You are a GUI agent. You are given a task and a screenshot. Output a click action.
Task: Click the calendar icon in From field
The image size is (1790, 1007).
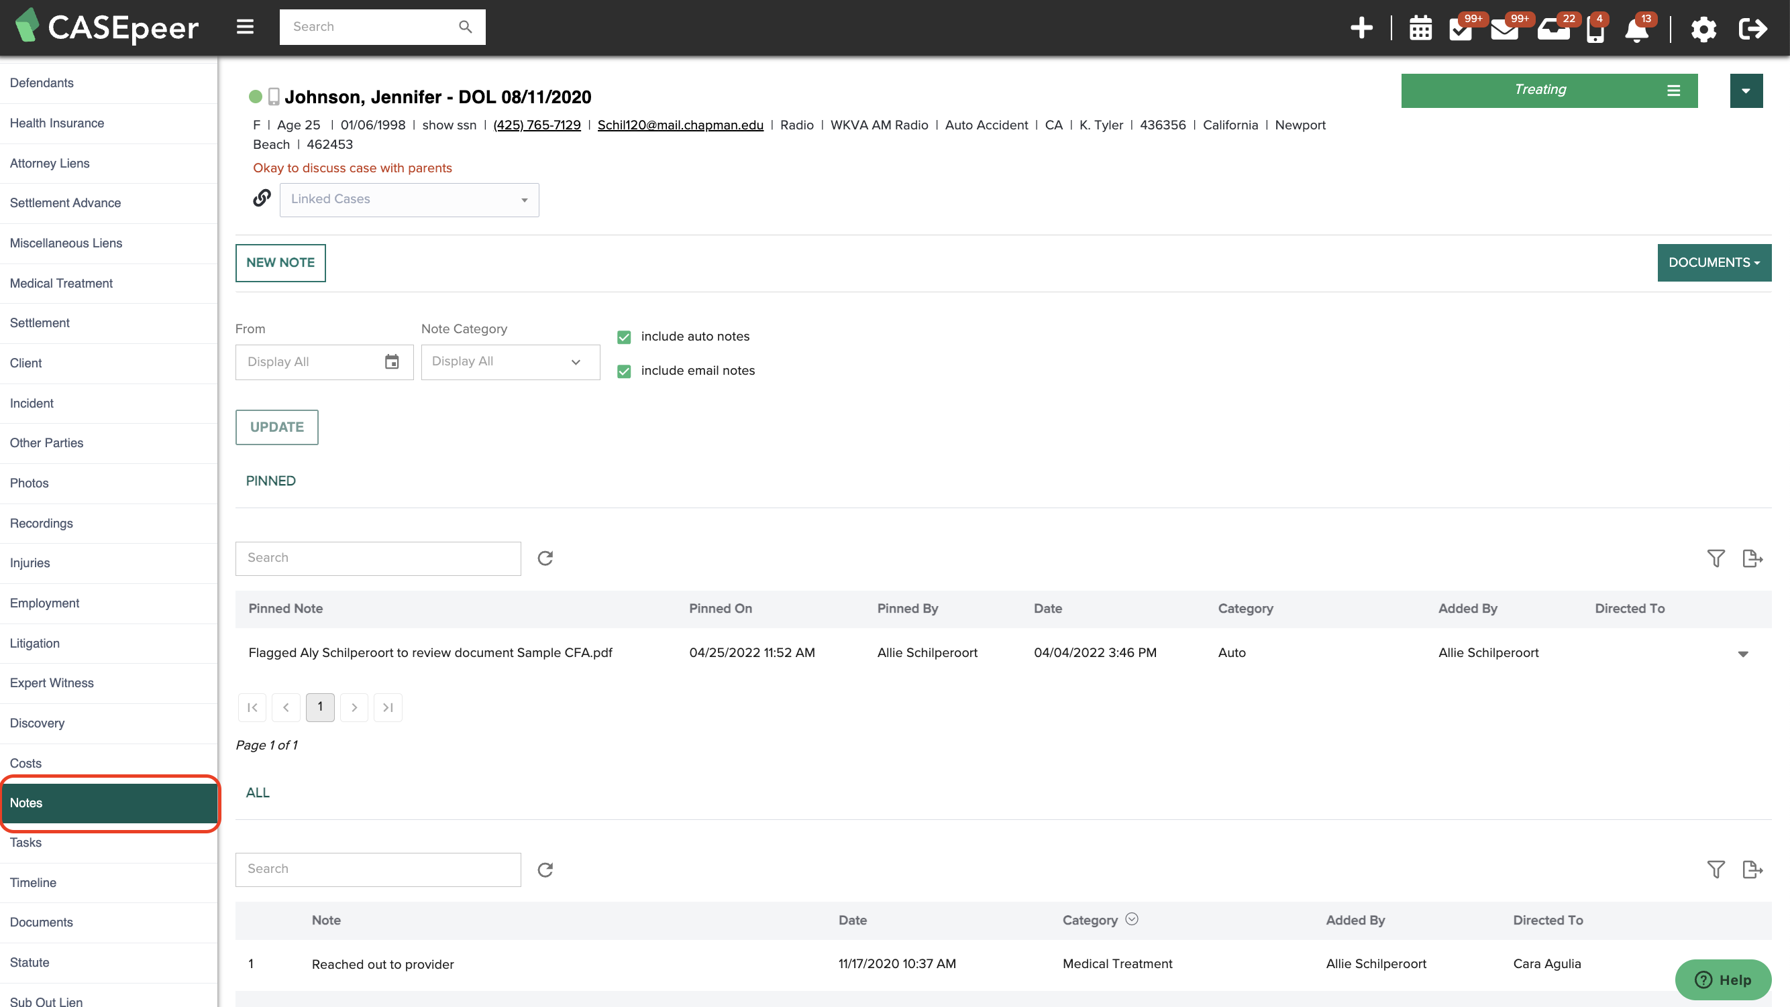pos(392,362)
